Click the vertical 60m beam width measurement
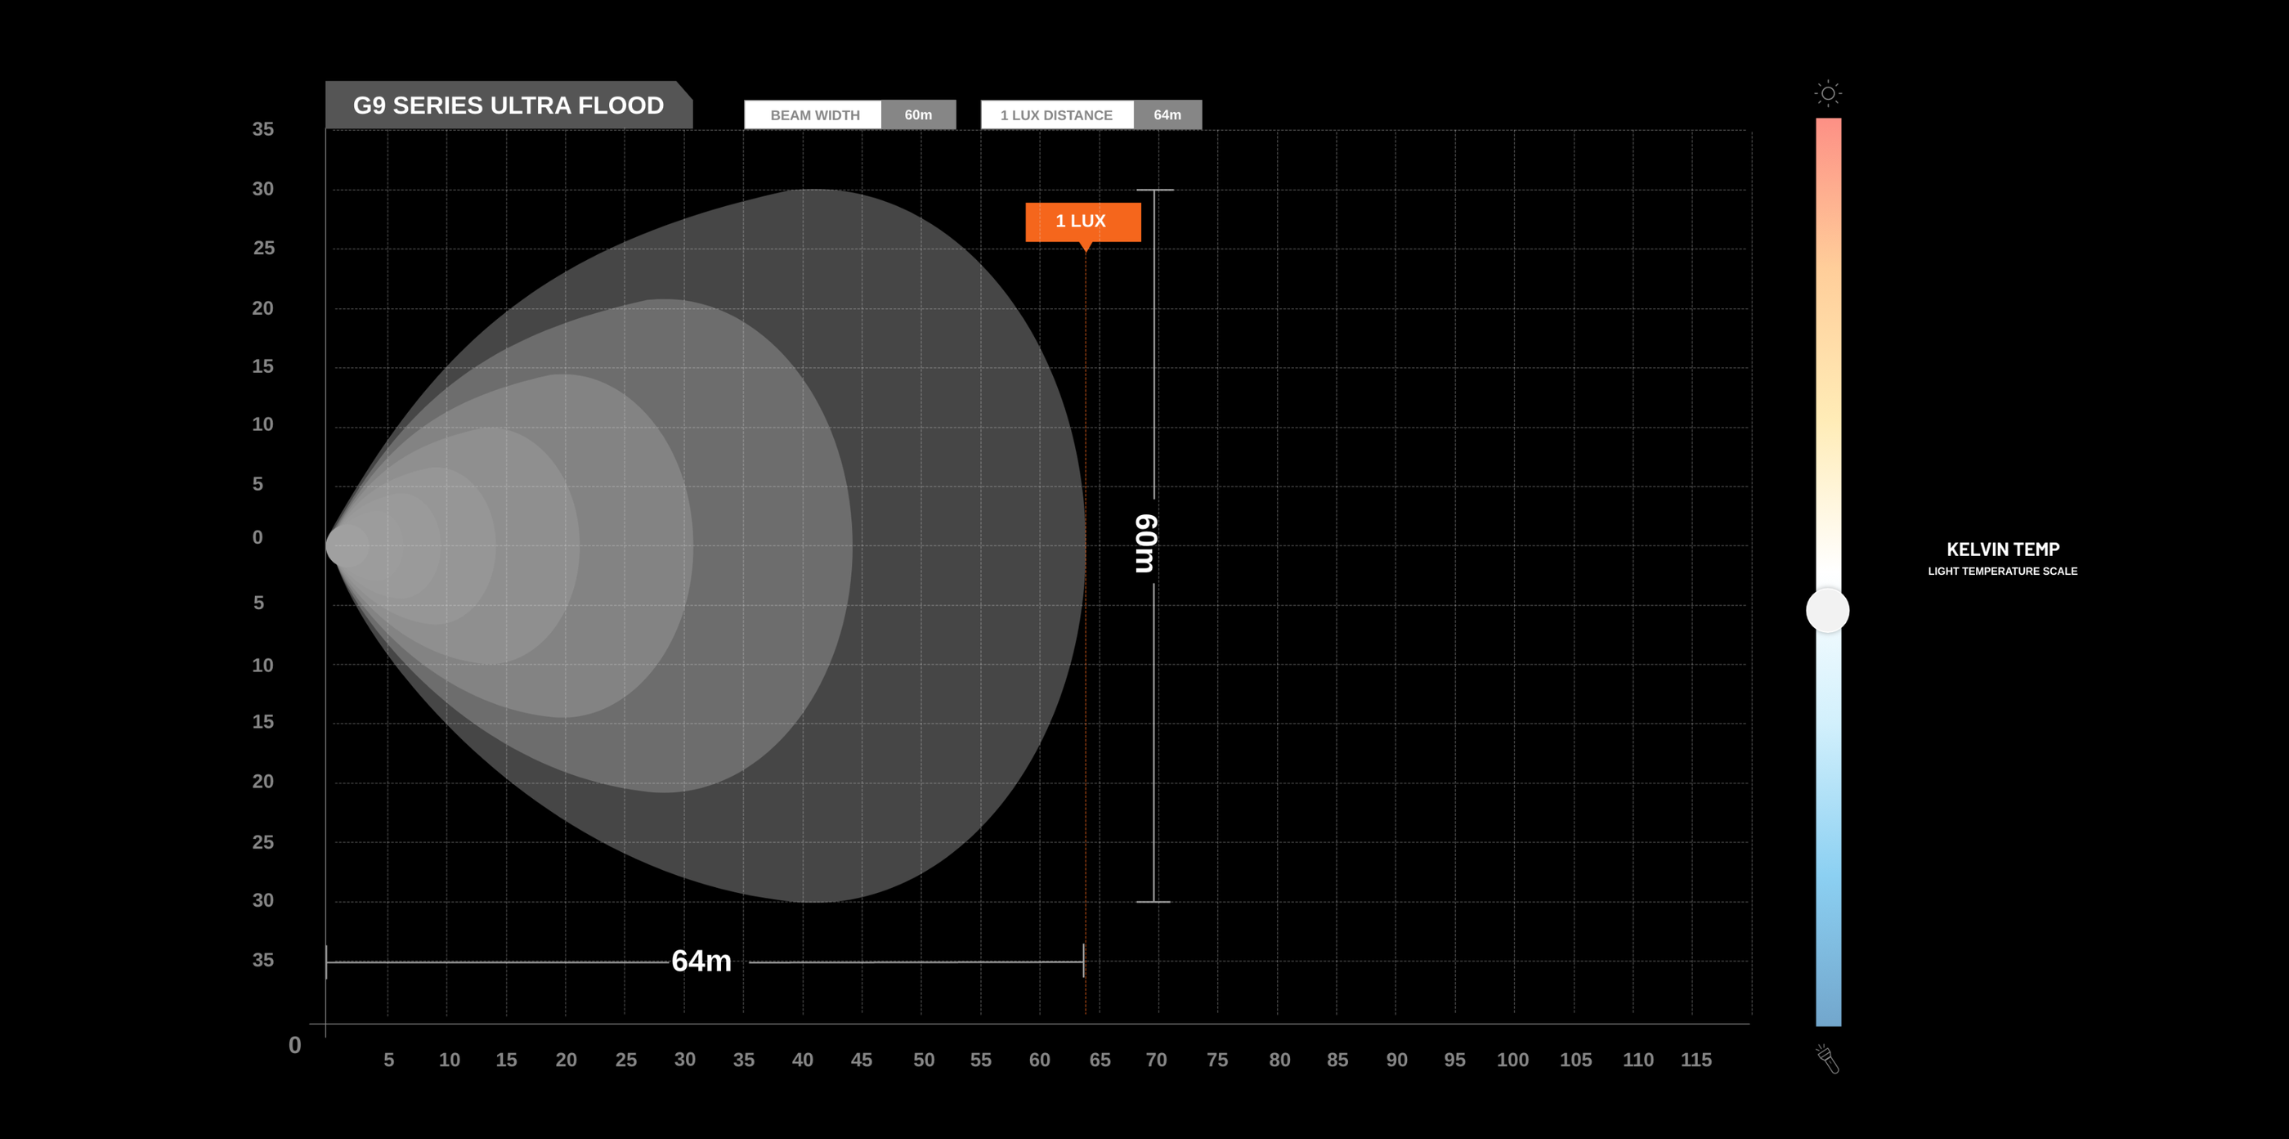This screenshot has height=1139, width=2289. 1146,543
